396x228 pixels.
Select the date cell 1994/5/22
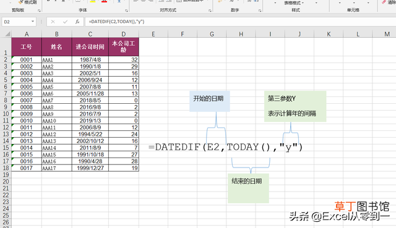click(x=90, y=134)
